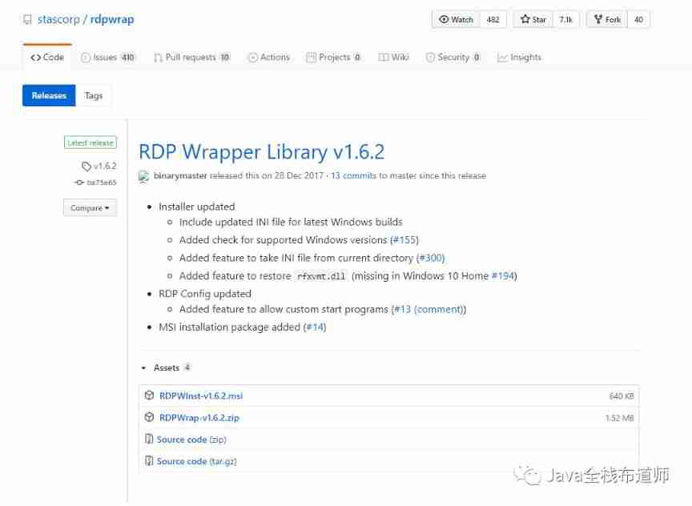Open issue #194 link
The height and width of the screenshot is (506, 692).
click(503, 275)
